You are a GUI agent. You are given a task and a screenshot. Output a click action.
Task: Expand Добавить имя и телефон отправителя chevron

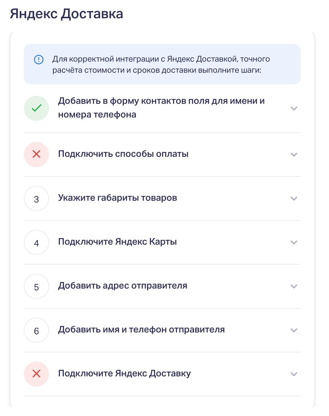tap(294, 330)
